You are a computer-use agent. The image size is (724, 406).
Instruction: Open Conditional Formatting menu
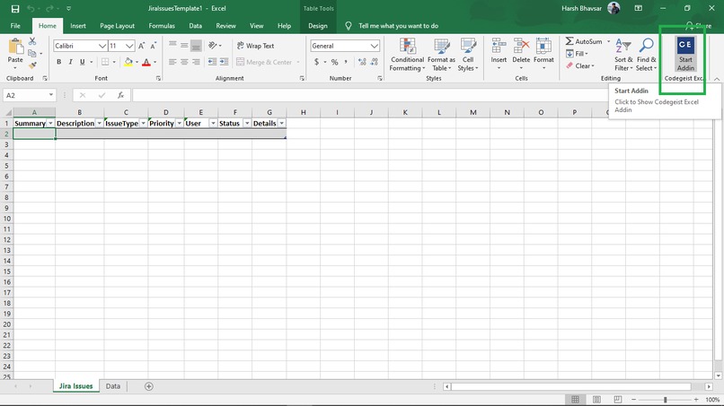click(407, 55)
